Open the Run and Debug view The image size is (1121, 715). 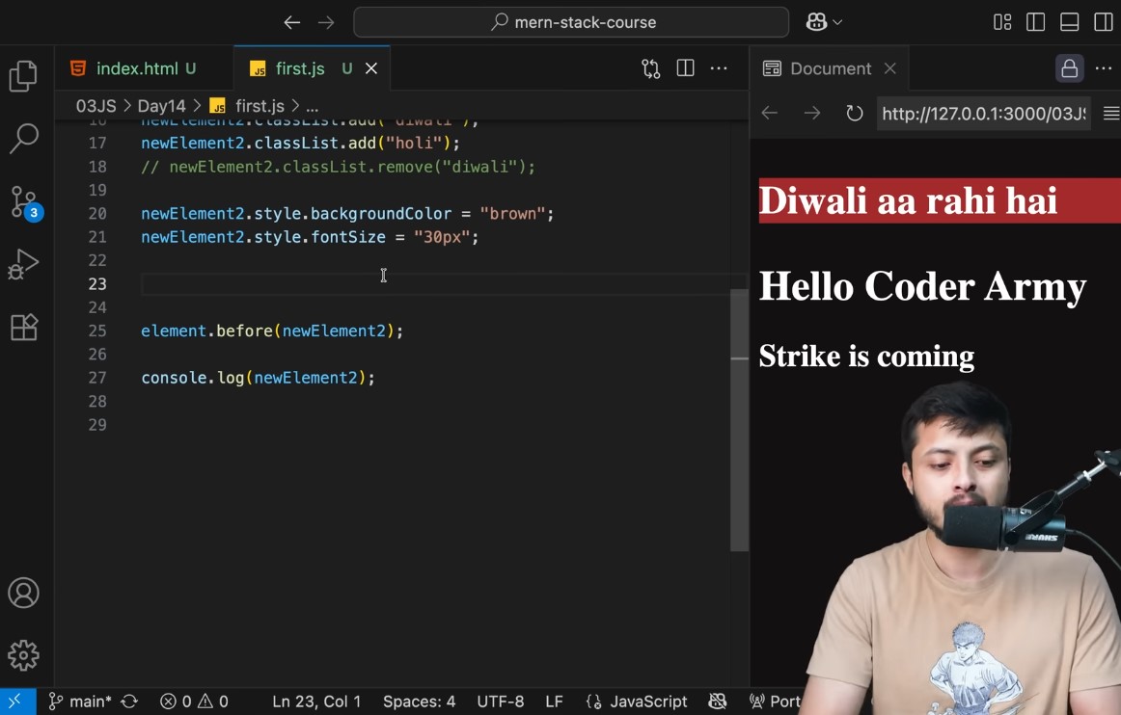[x=23, y=265]
